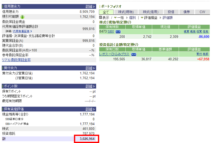Click the fund 取得単価 value 36,817
The width and height of the screenshot is (213, 143).
click(x=146, y=59)
